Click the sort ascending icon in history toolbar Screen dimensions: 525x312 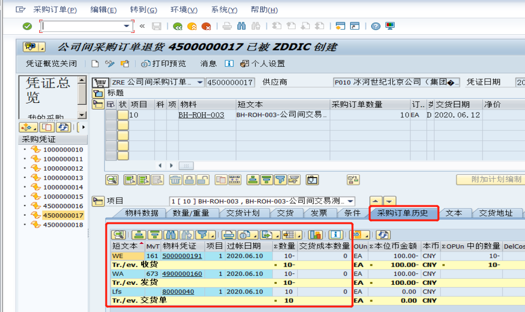(139, 235)
